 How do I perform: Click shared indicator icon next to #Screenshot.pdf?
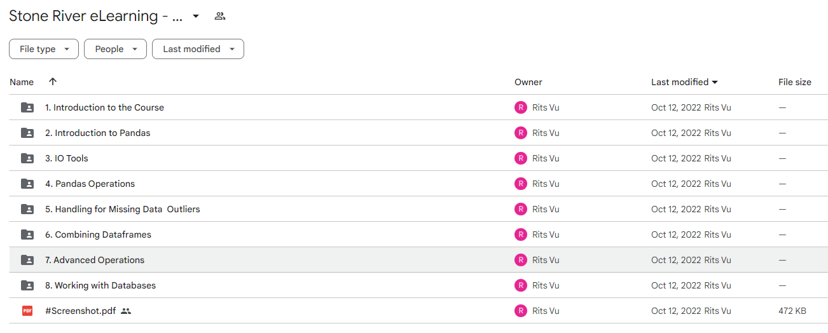click(x=126, y=311)
